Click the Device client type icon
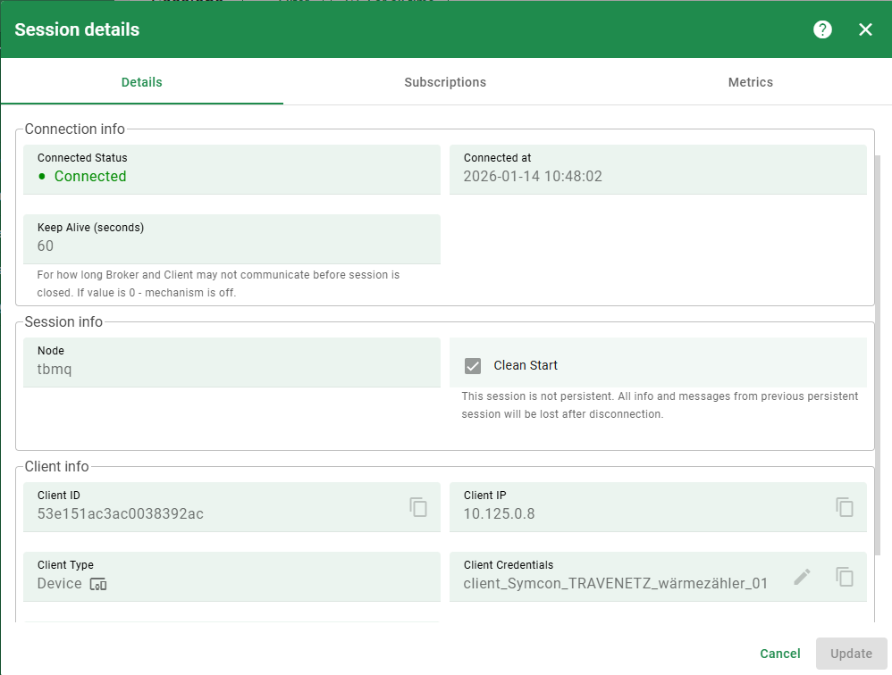The height and width of the screenshot is (675, 892). click(98, 584)
